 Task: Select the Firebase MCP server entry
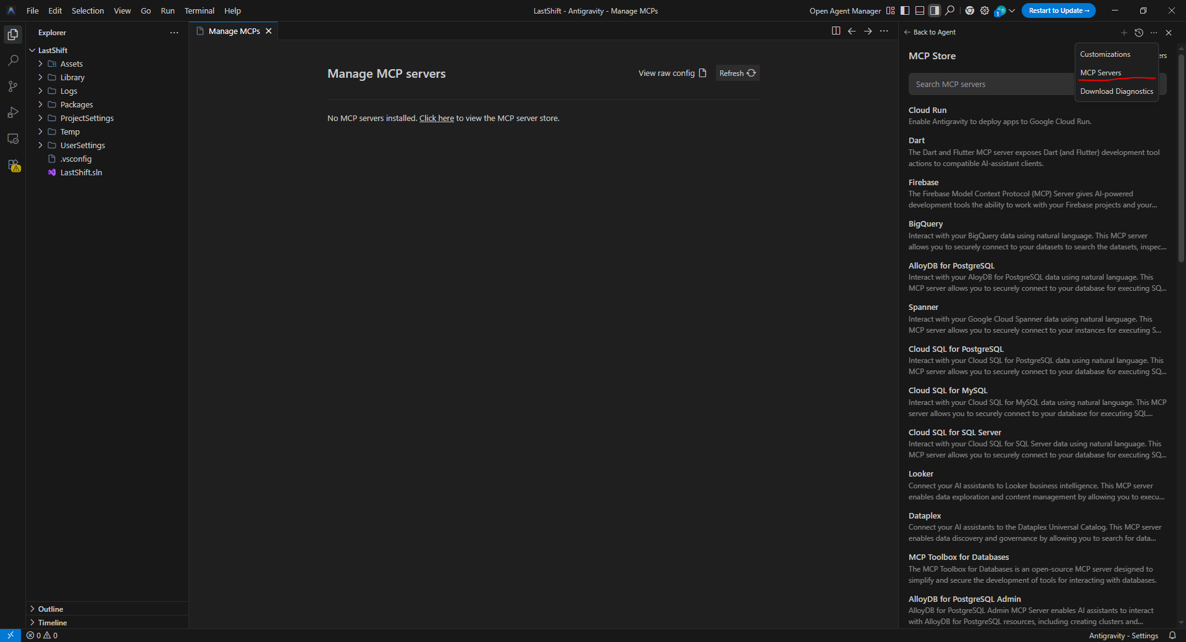point(1038,193)
